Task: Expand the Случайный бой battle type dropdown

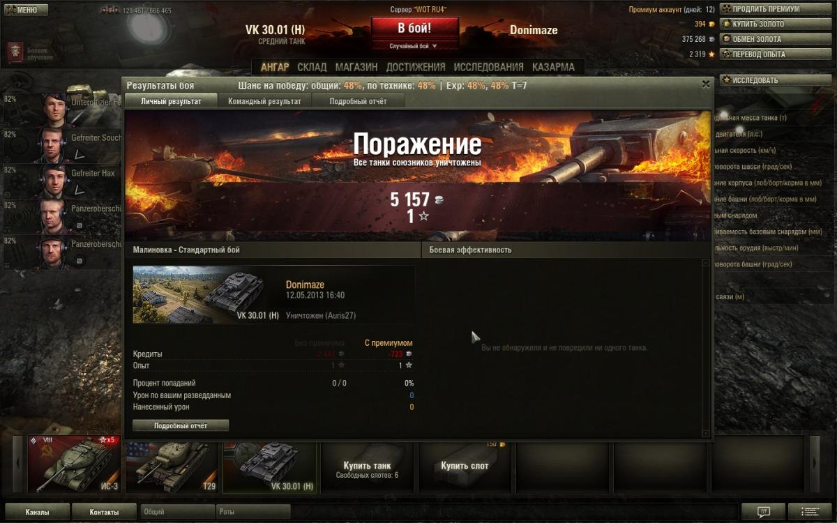Action: point(414,46)
